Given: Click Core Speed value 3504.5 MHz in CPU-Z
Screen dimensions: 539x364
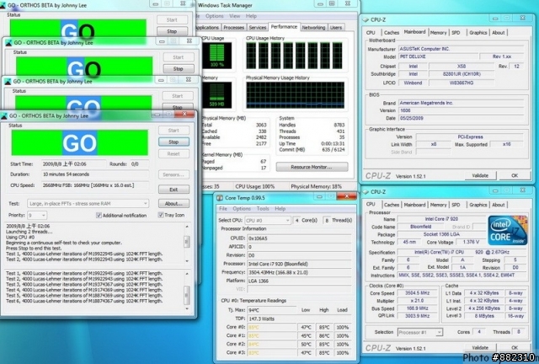Looking at the screenshot, I should tap(418, 293).
